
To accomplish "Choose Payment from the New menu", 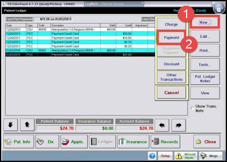I will (x=172, y=38).
